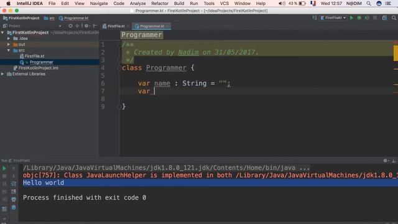Close the Programmer.kt tab

[x=168, y=26]
